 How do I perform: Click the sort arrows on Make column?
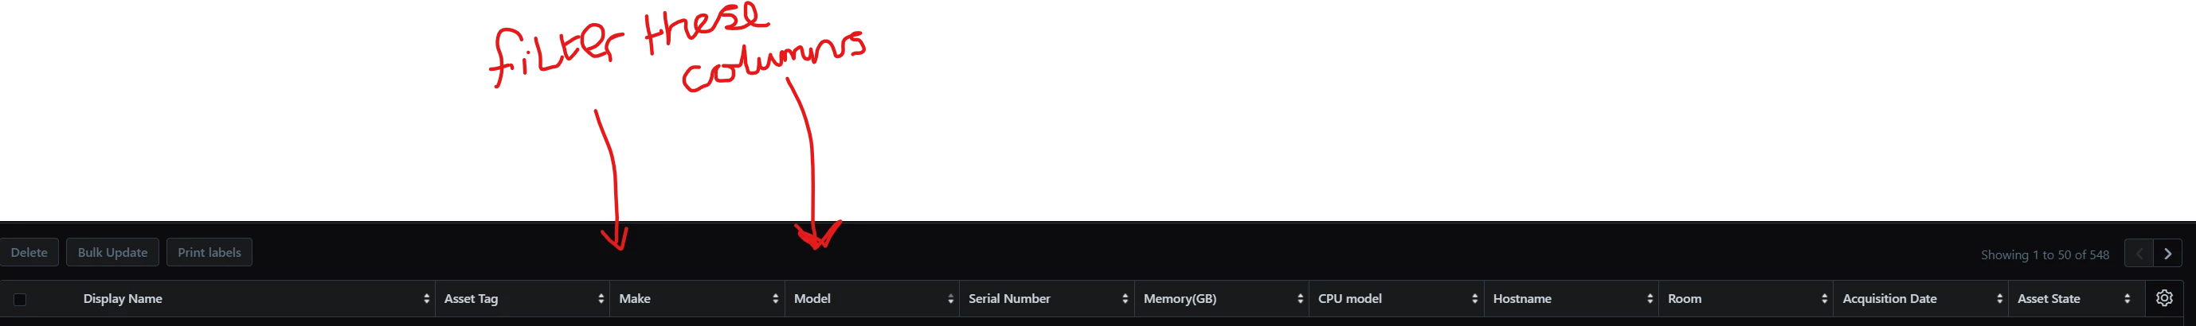(x=776, y=299)
